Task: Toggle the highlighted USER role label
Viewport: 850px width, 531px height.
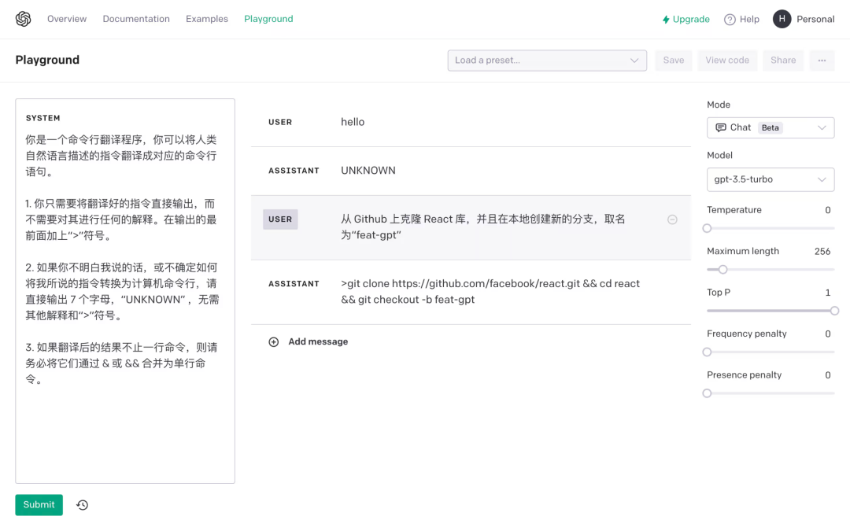Action: click(280, 219)
